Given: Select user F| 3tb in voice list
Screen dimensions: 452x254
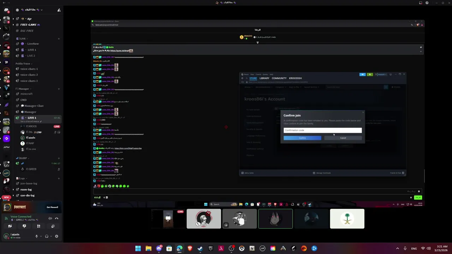Looking at the screenshot, I should pyautogui.click(x=41, y=132).
